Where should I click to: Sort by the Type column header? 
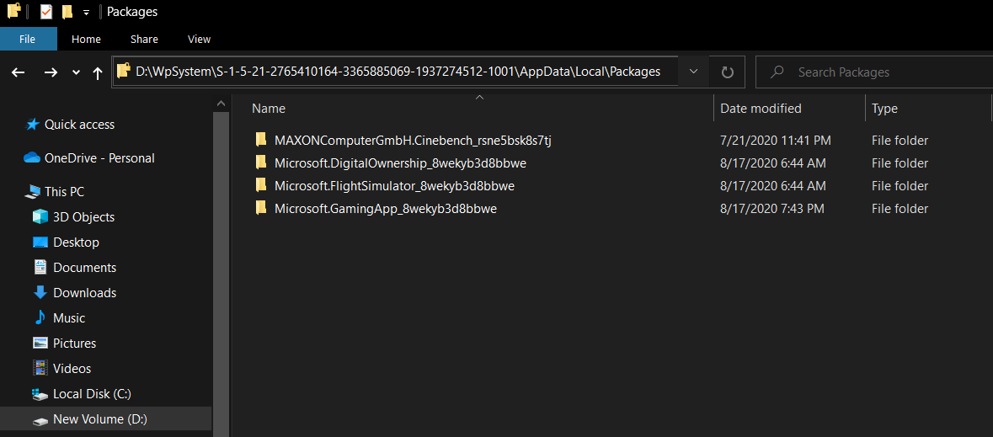pos(884,109)
